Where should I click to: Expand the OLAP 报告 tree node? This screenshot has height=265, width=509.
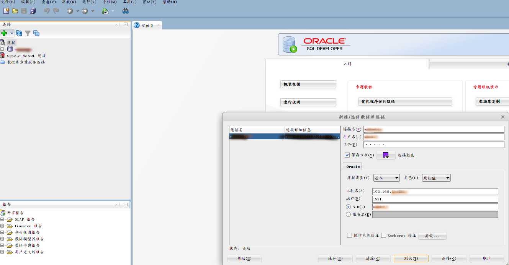point(2,219)
